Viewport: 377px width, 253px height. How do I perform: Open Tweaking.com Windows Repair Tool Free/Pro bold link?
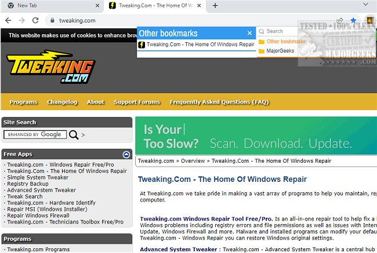click(x=206, y=219)
